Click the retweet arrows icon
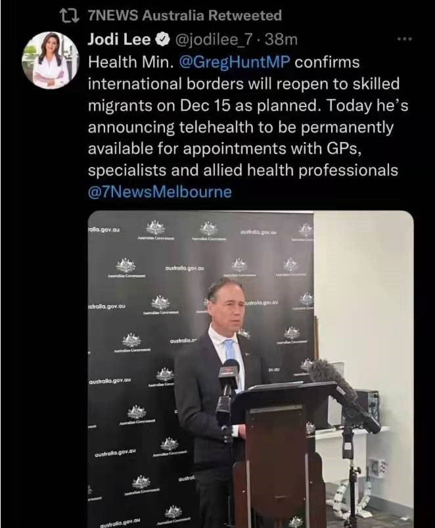435x528 pixels. click(x=69, y=15)
